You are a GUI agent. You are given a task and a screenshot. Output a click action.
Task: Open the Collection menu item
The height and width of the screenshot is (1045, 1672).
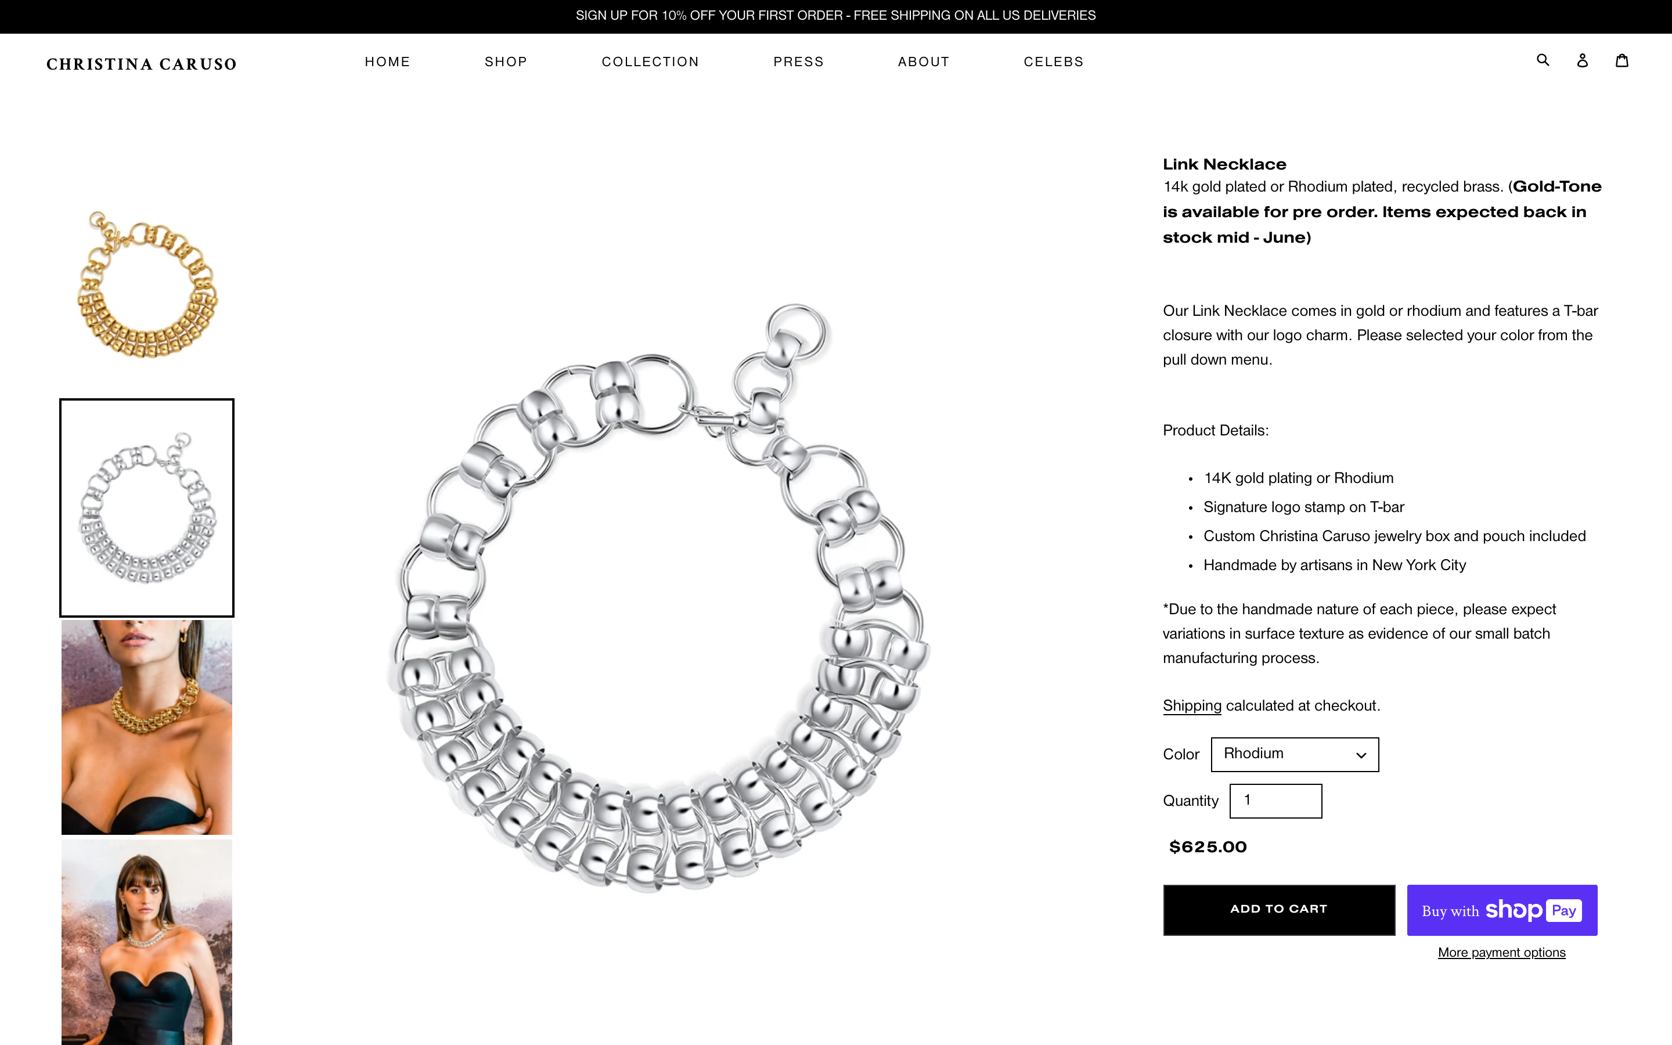click(x=650, y=62)
